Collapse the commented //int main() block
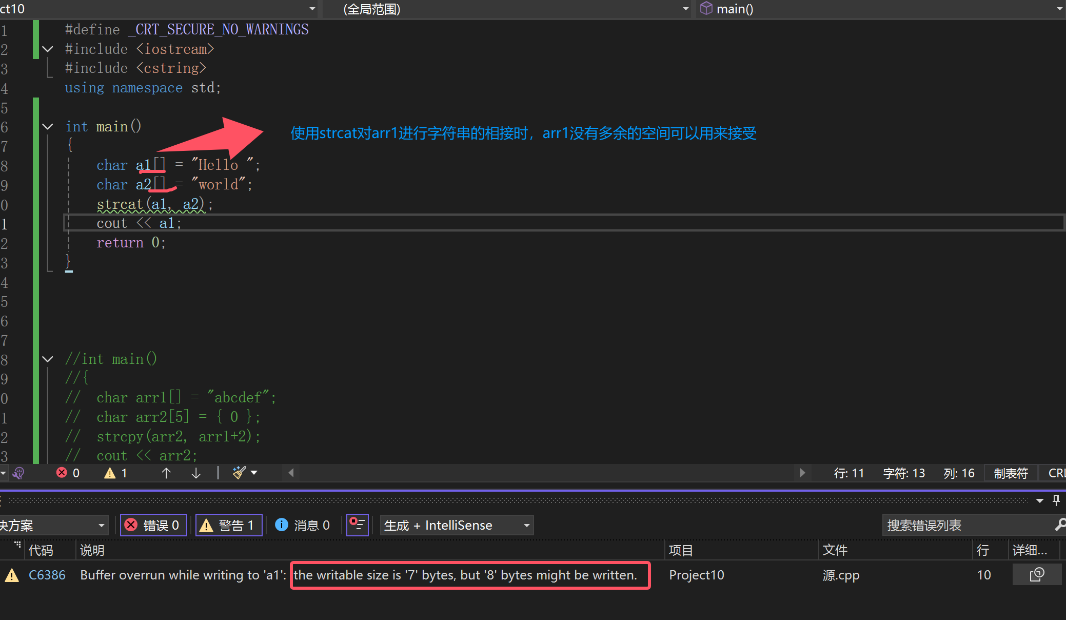The height and width of the screenshot is (620, 1066). pyautogui.click(x=47, y=359)
